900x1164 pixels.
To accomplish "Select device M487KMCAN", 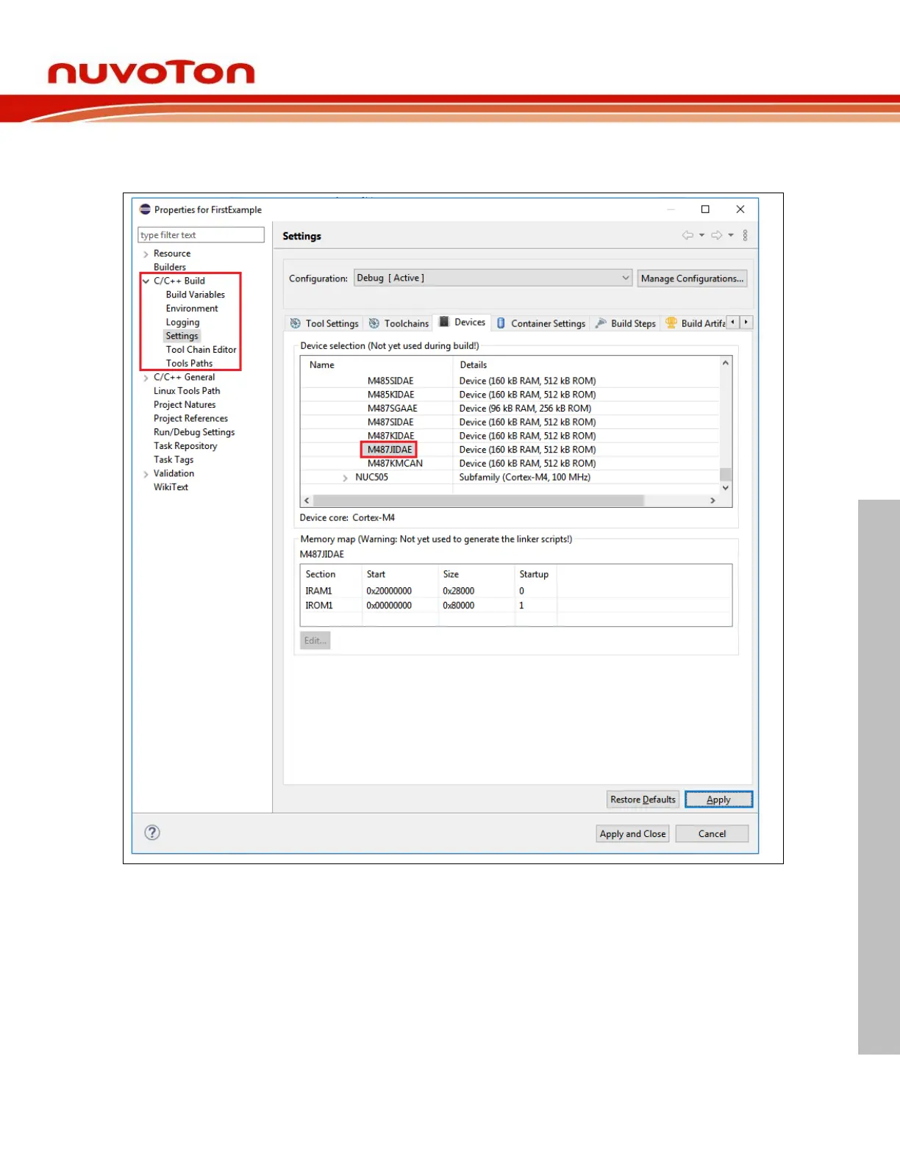I will pyautogui.click(x=395, y=464).
